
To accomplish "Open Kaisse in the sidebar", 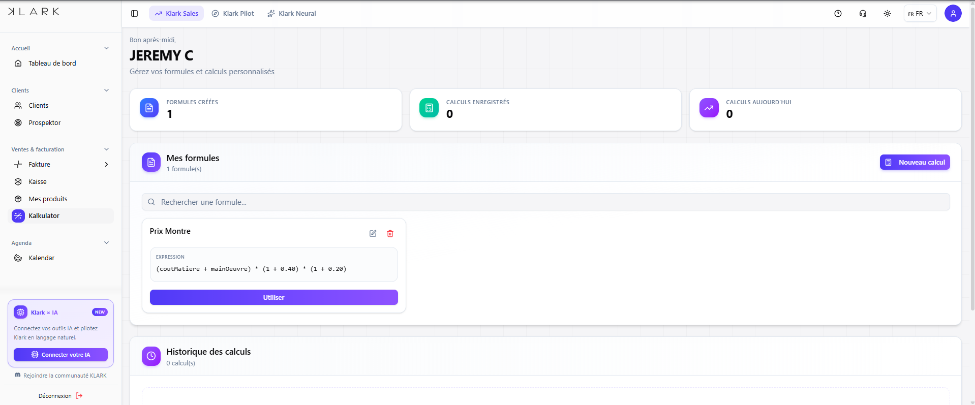I will (61, 182).
